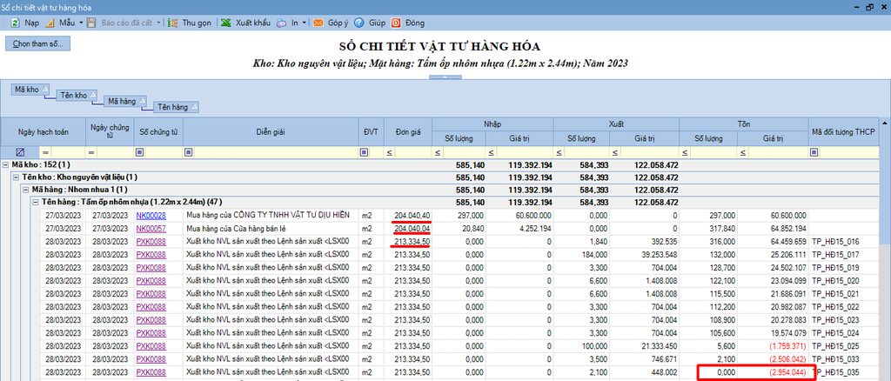
Task: Send feedback via Góp ý icon
Action: 318,23
